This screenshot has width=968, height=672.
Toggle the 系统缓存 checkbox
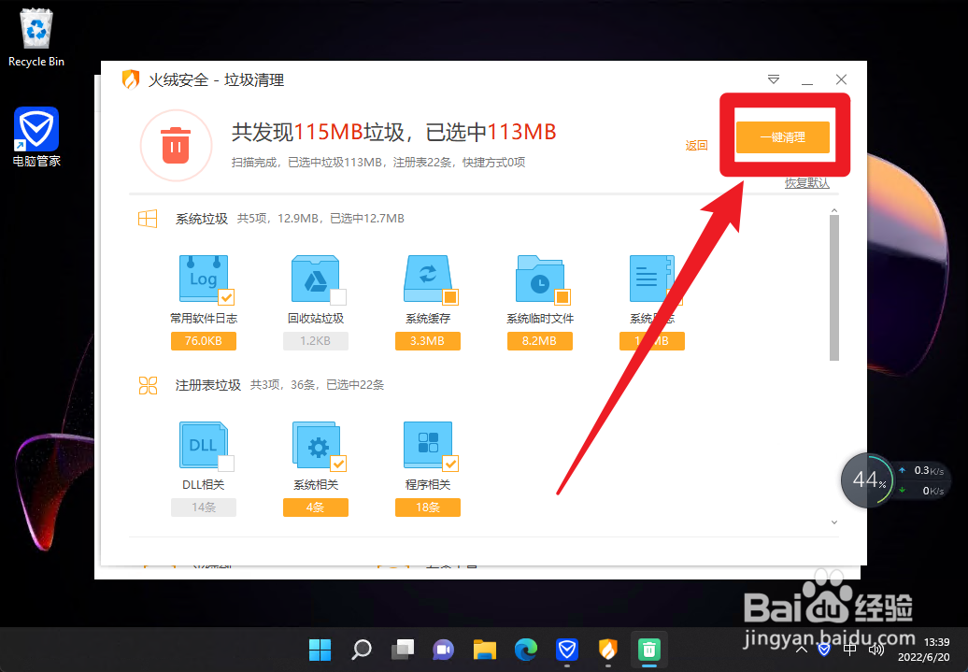[450, 297]
